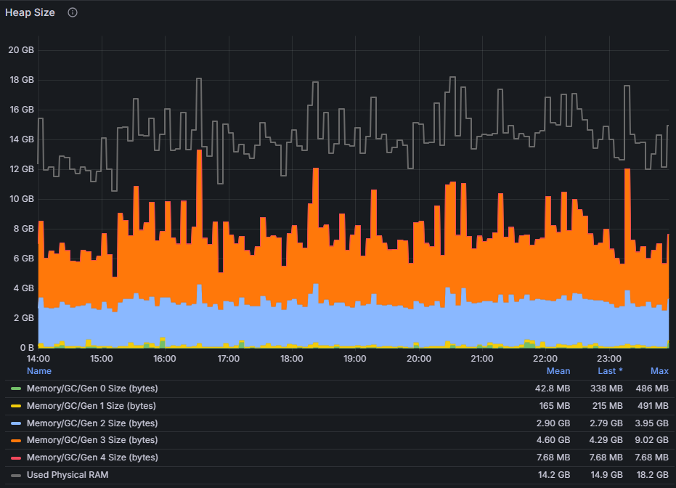Image resolution: width=676 pixels, height=488 pixels.
Task: Click the 18:00 label on the time axis
Action: point(291,359)
